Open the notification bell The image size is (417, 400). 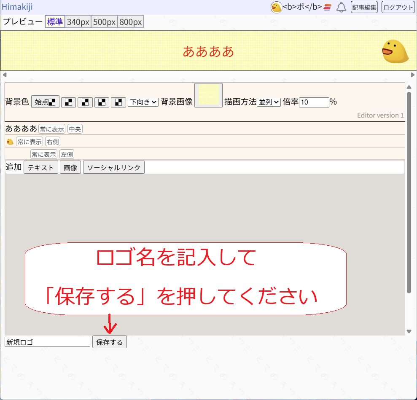341,7
